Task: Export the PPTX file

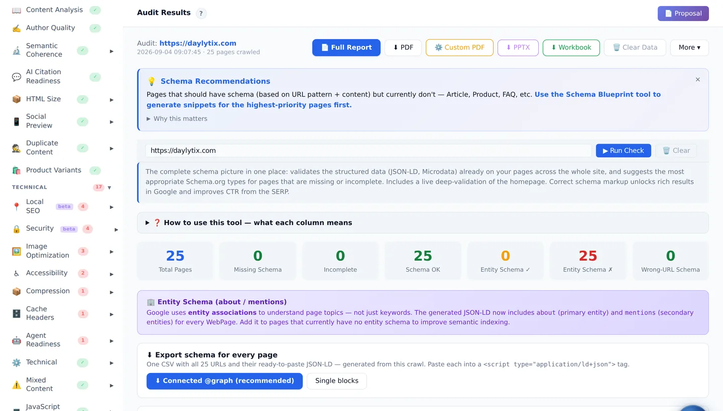Action: (518, 48)
